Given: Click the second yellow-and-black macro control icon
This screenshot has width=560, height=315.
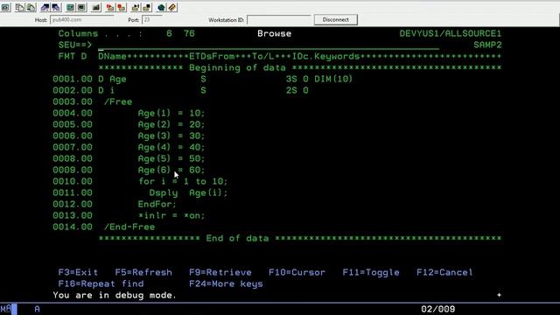Looking at the screenshot, I should 147,7.
